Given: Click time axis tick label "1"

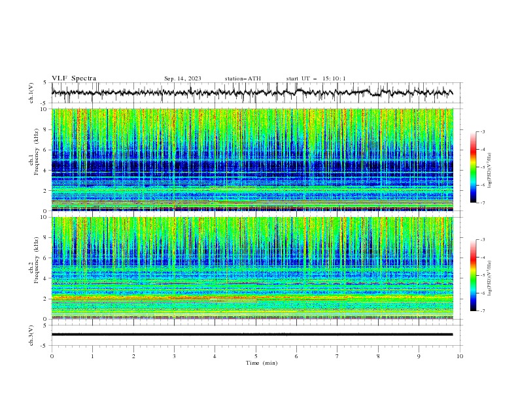Looking at the screenshot, I should (92, 356).
